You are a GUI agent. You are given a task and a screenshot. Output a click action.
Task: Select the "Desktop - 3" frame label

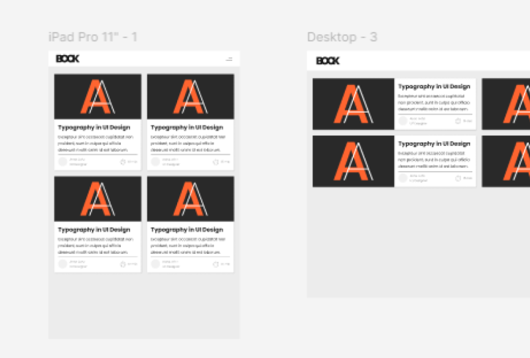point(342,37)
